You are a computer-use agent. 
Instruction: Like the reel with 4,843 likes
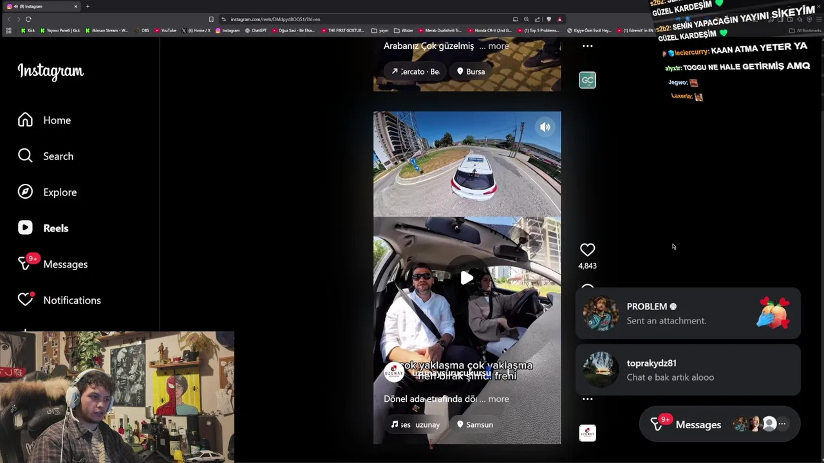pyautogui.click(x=587, y=250)
